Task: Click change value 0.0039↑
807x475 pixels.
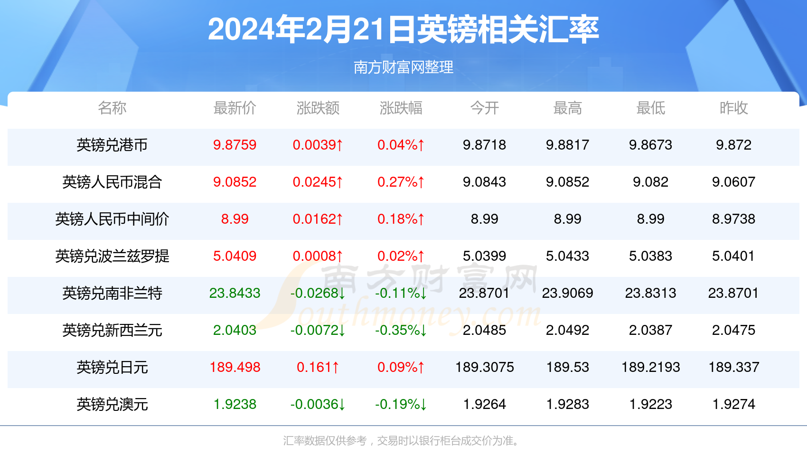Action: click(318, 145)
